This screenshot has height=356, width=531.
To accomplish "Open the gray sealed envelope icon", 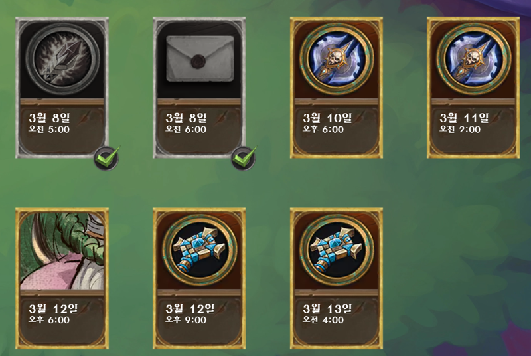I will click(200, 58).
